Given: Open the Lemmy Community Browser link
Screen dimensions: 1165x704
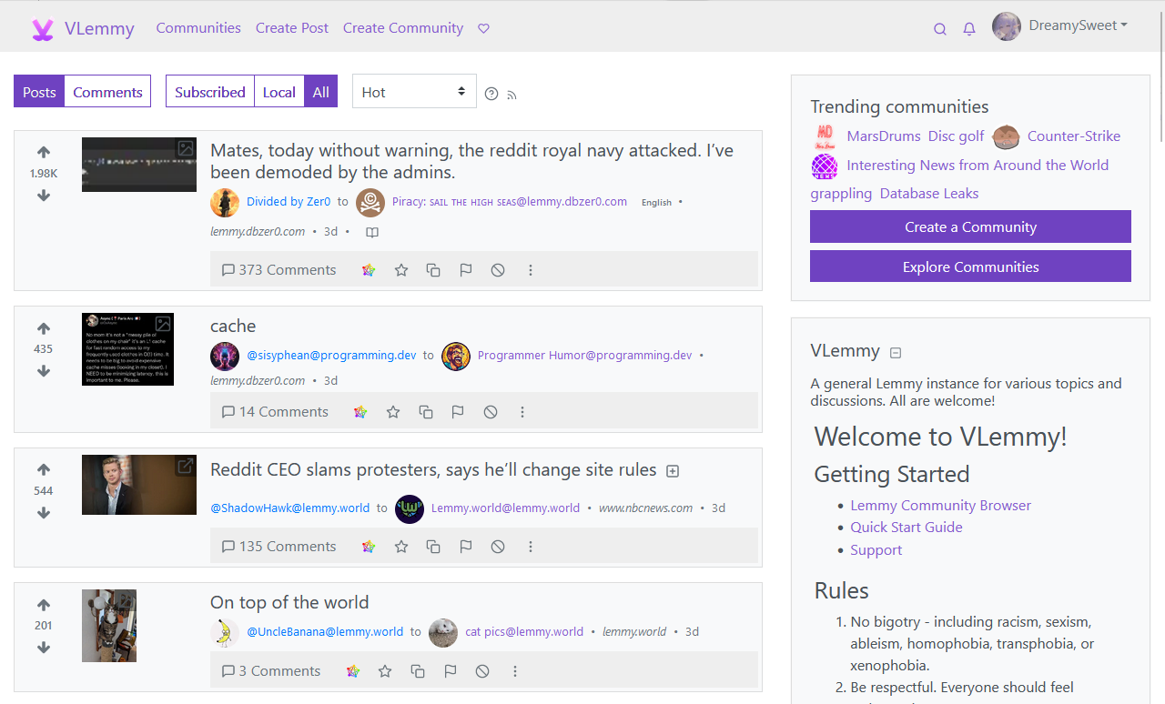Looking at the screenshot, I should pyautogui.click(x=941, y=506).
